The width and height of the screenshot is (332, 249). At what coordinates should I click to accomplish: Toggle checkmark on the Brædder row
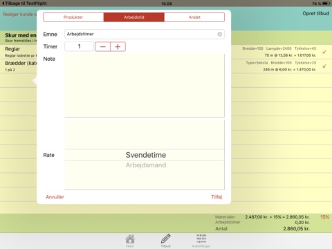point(324,66)
